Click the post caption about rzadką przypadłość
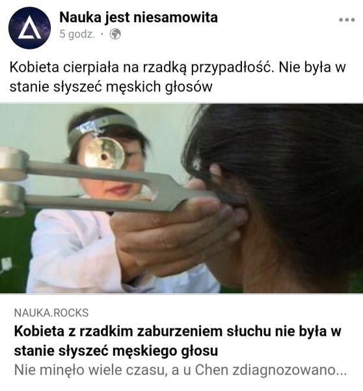This screenshot has height=391, width=363. 178,77
